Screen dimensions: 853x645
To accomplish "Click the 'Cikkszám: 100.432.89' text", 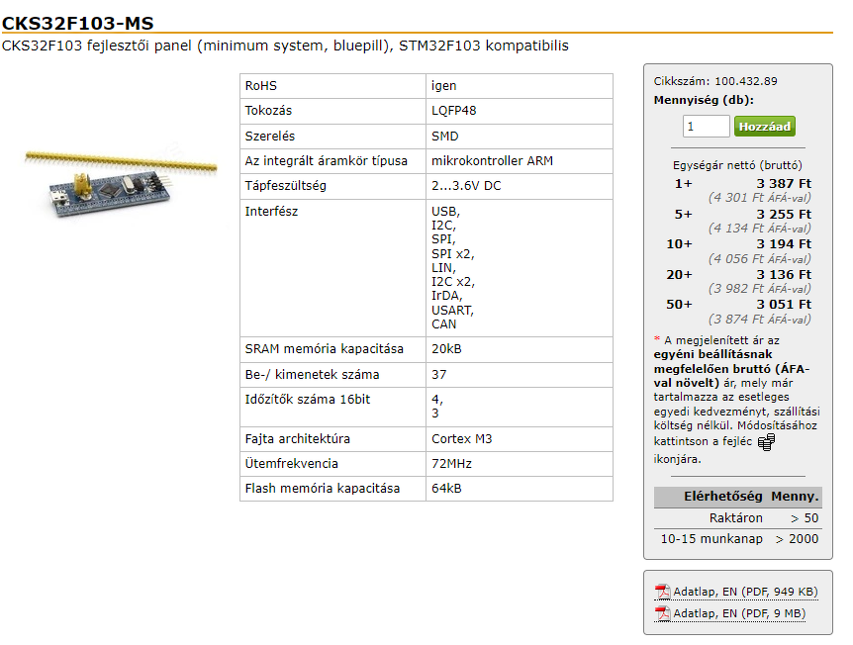I will point(715,81).
